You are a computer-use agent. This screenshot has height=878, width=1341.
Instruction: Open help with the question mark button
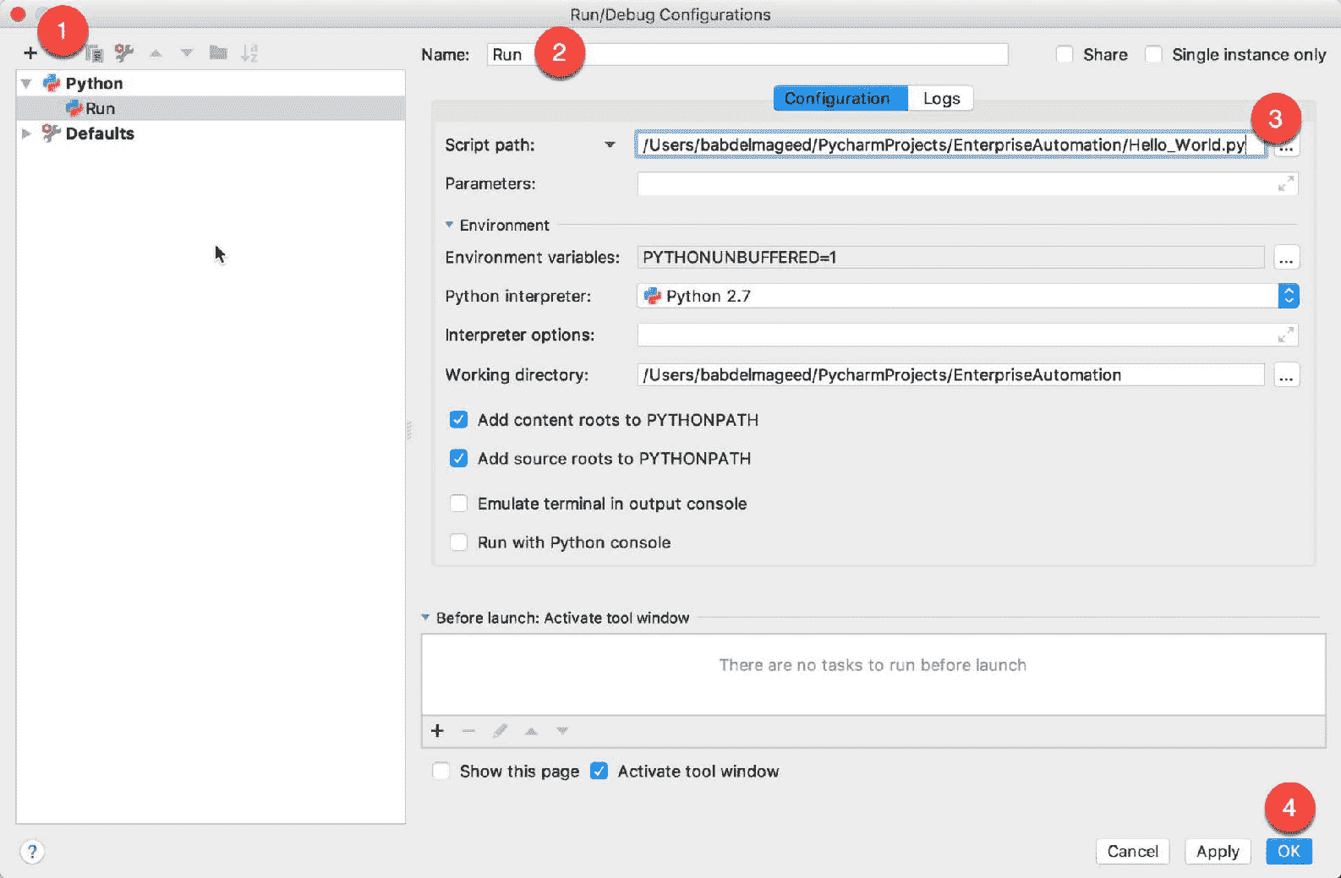(x=32, y=851)
